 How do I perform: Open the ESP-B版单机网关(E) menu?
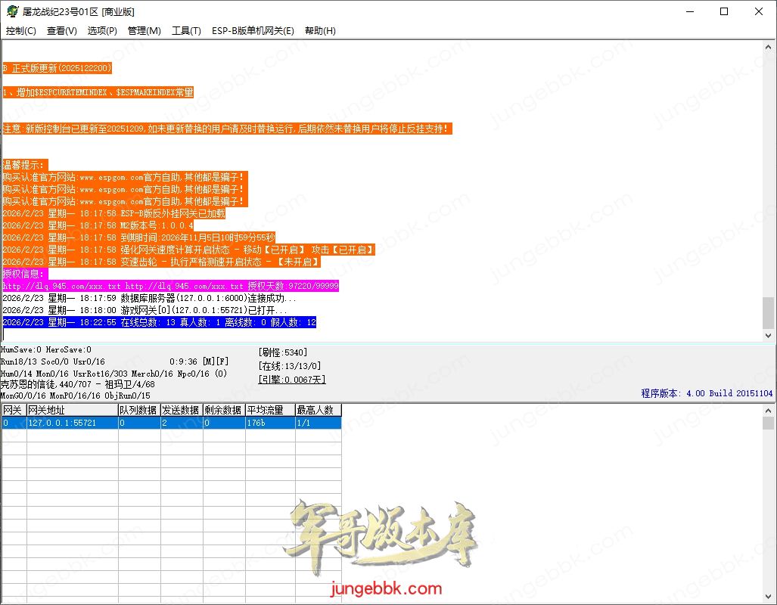coord(253,31)
